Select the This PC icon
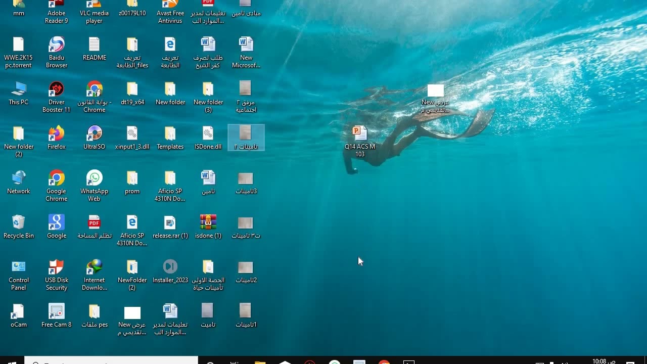The height and width of the screenshot is (364, 647). (18, 94)
